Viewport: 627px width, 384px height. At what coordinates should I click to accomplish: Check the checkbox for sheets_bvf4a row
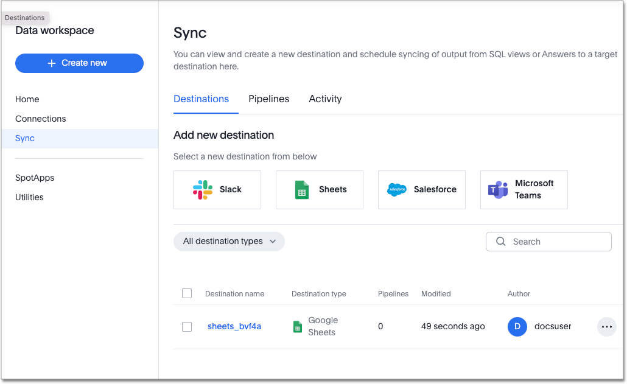(x=187, y=326)
